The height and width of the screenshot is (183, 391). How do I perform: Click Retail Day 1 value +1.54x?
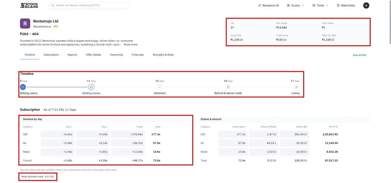[57, 152]
